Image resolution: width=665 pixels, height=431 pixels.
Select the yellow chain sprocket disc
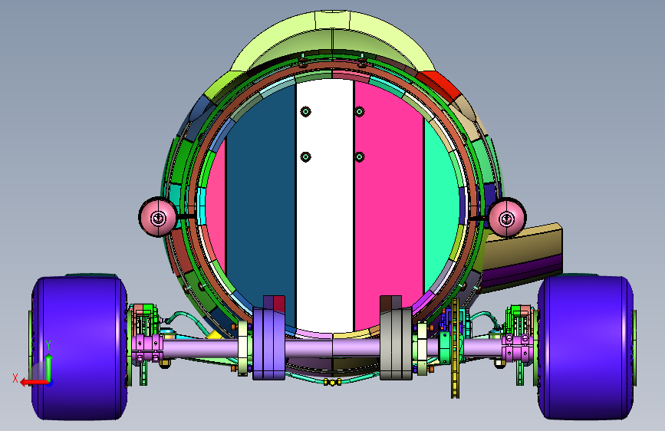(455, 348)
